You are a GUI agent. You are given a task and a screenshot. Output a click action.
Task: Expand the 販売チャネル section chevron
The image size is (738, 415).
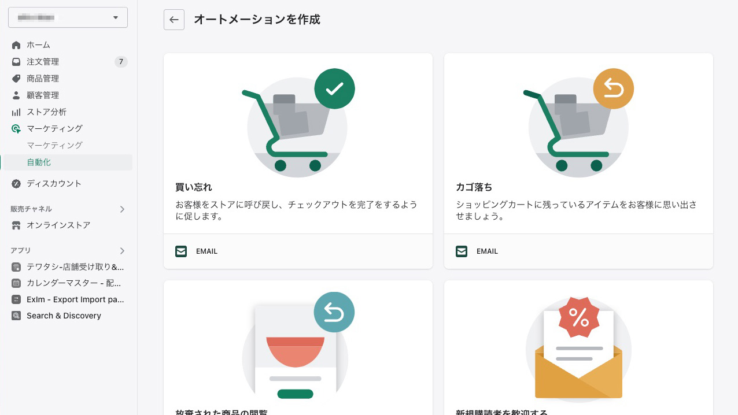pyautogui.click(x=122, y=209)
